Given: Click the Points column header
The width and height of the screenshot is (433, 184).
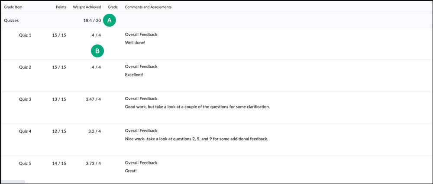Looking at the screenshot, I should click(61, 7).
